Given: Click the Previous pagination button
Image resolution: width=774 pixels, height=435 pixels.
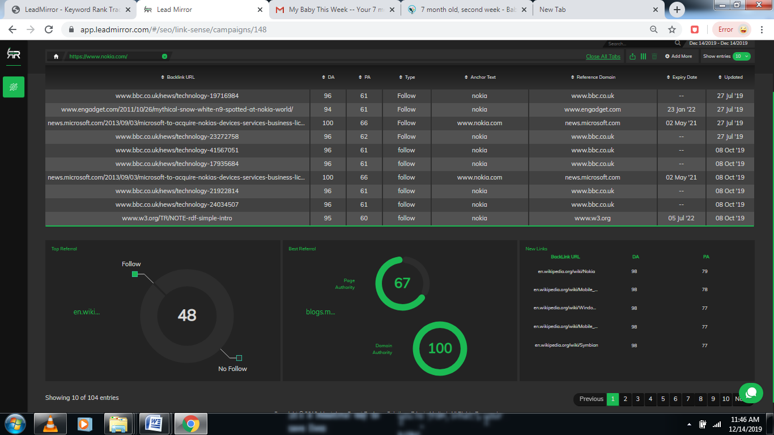Looking at the screenshot, I should (x=591, y=399).
